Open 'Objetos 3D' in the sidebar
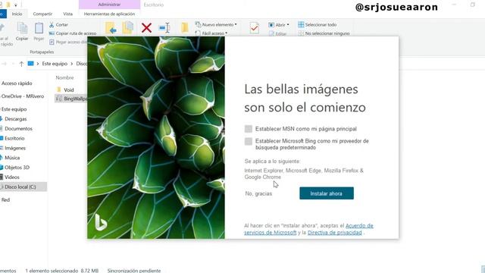Image resolution: width=485 pixels, height=273 pixels. point(17,168)
